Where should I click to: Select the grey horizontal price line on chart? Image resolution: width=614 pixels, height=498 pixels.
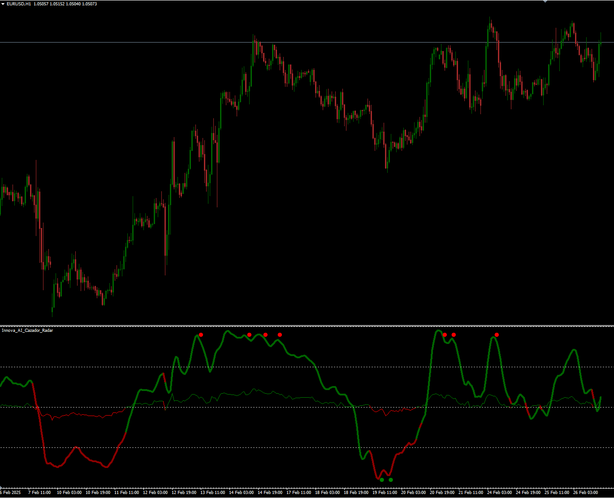pos(134,42)
